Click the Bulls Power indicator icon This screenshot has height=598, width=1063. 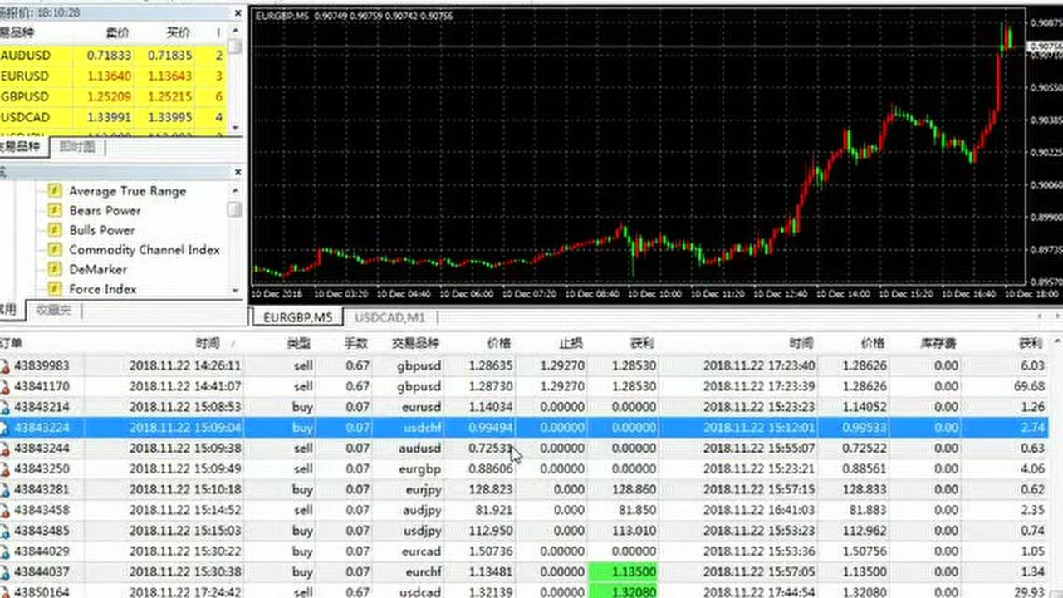coord(55,230)
